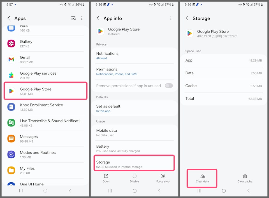Open Set as default option
This screenshot has width=269, height=198.
coord(134,108)
